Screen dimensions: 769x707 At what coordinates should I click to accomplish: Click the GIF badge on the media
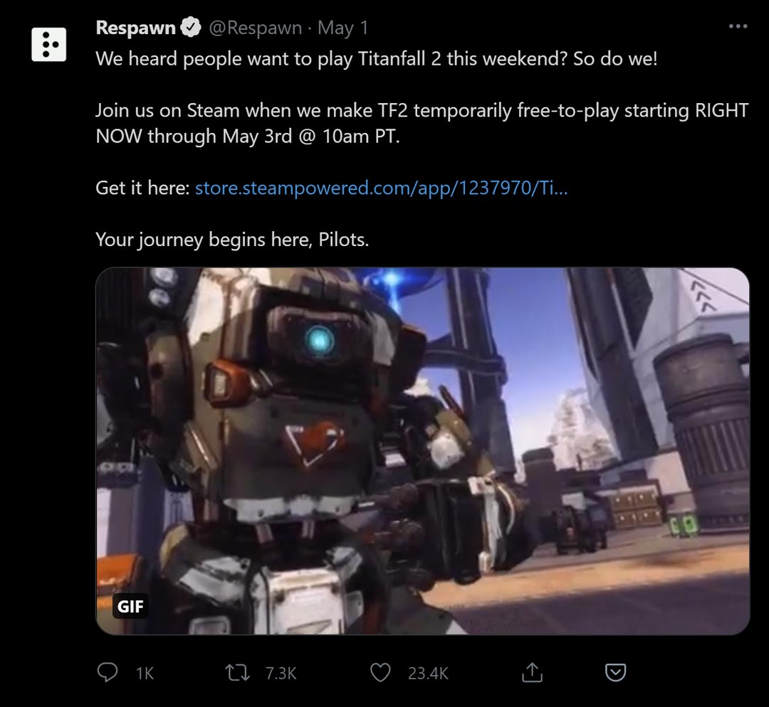(x=130, y=606)
